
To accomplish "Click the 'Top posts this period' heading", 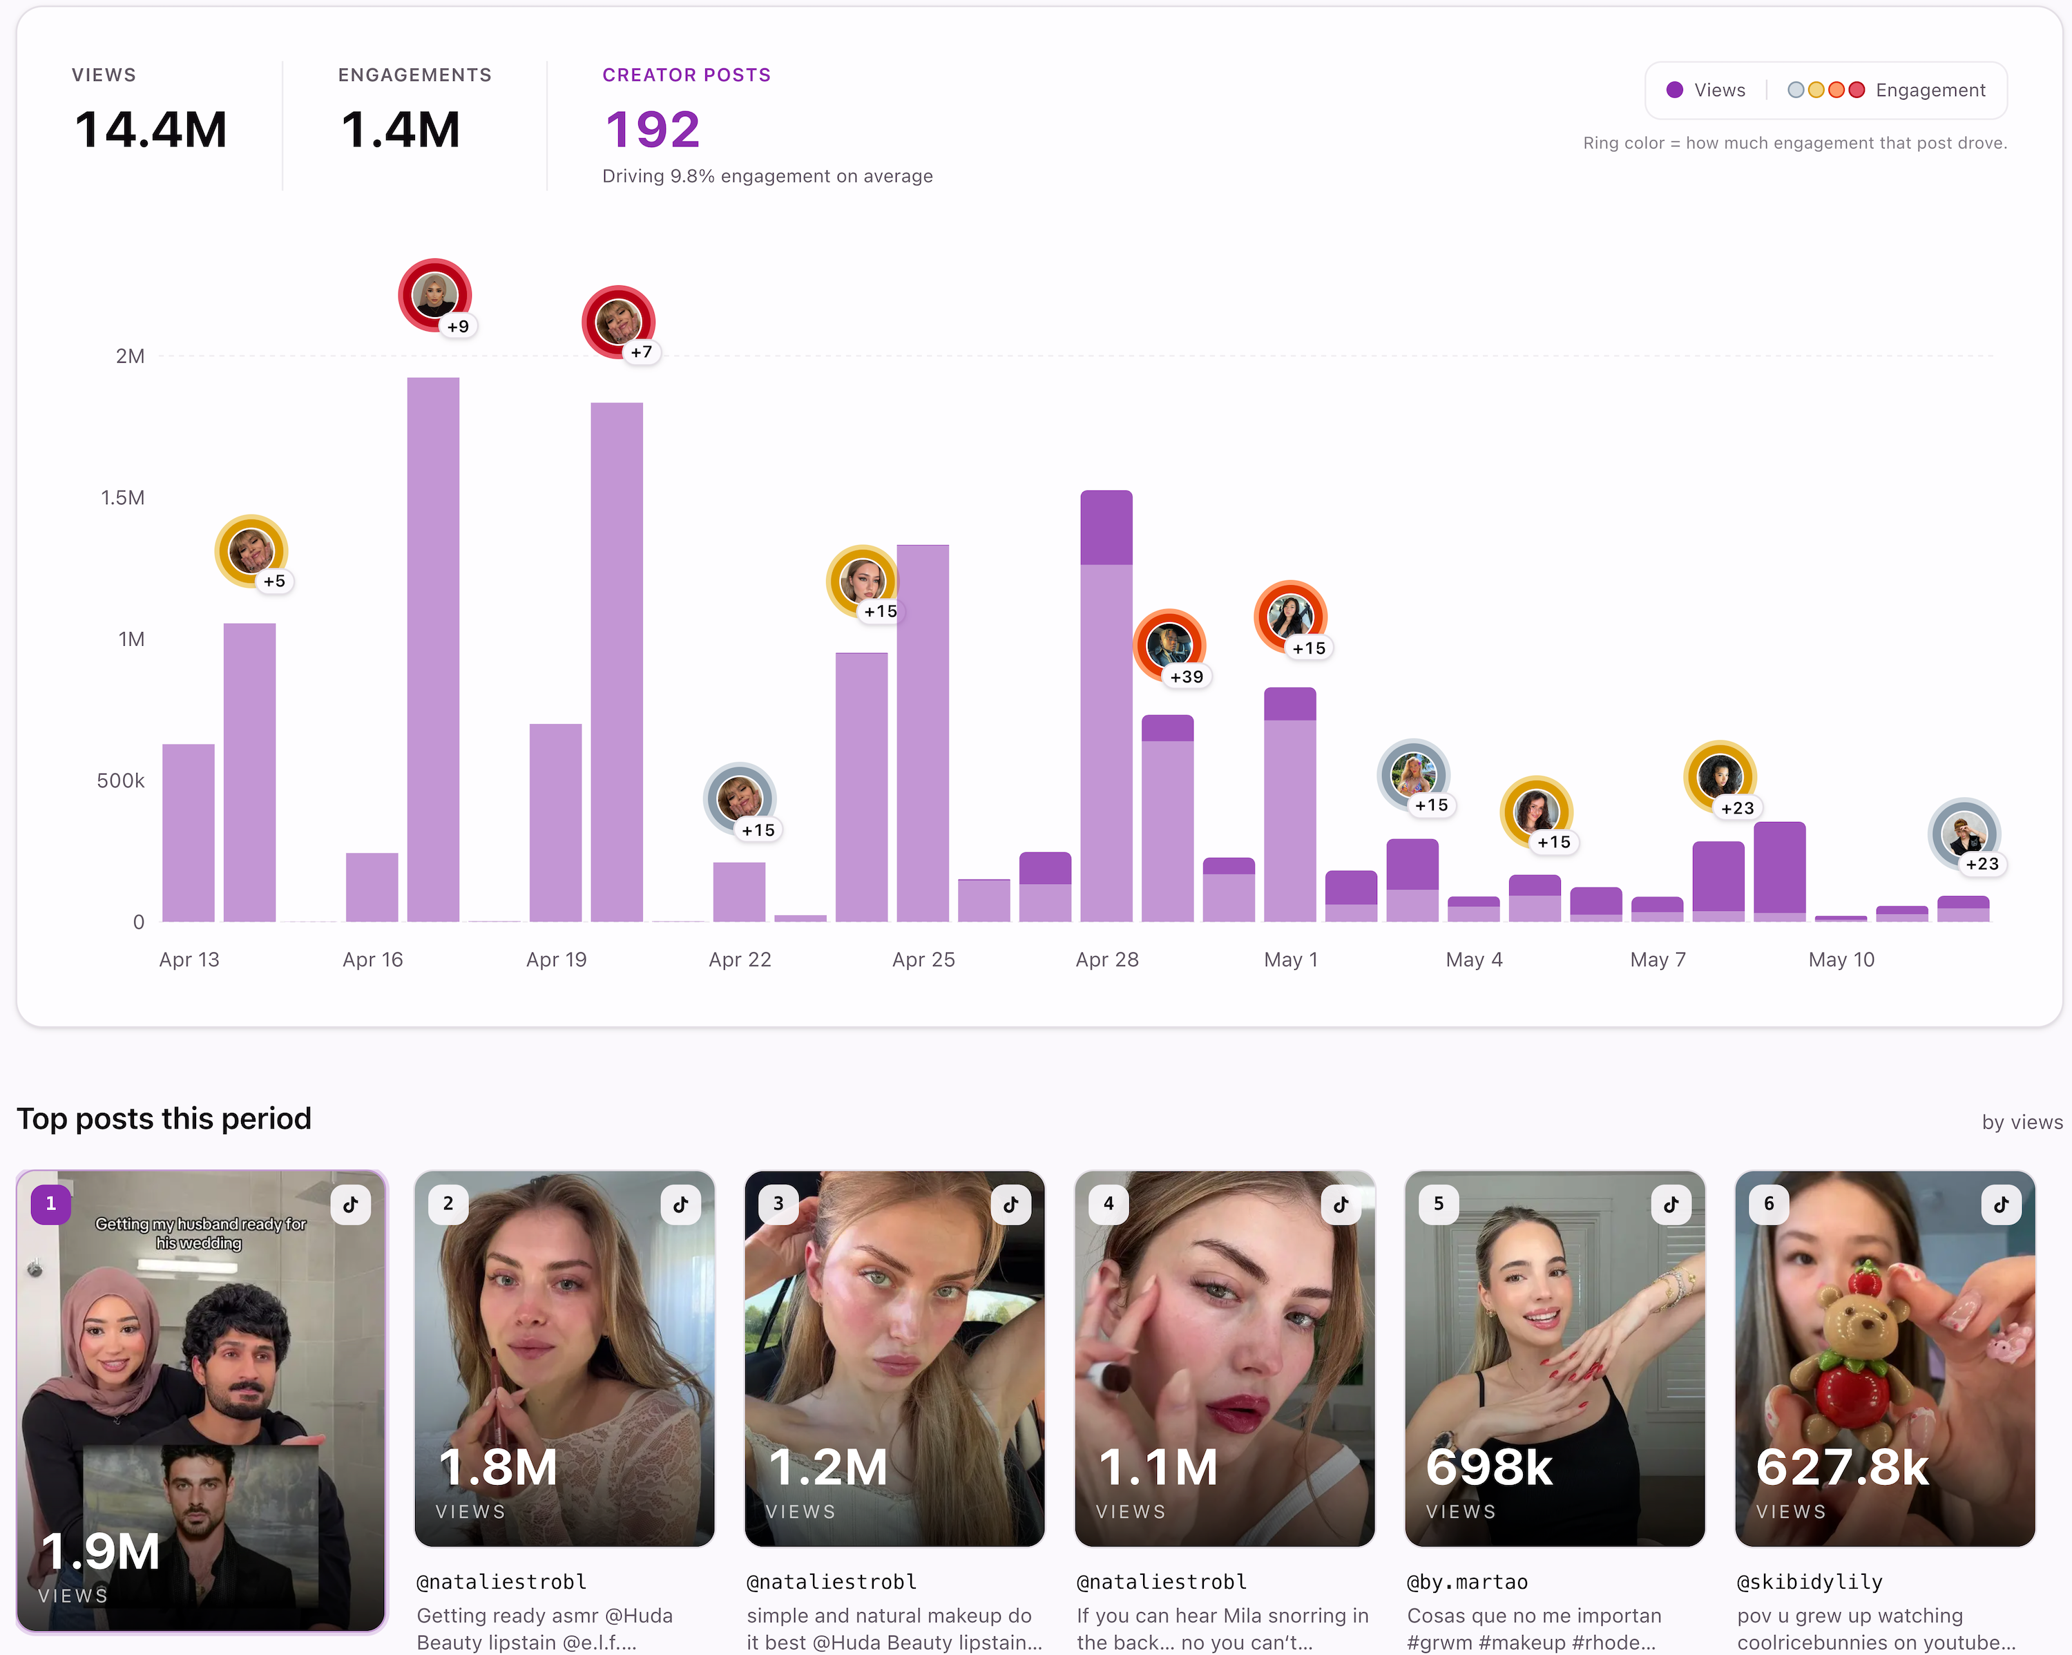I will coord(164,1119).
